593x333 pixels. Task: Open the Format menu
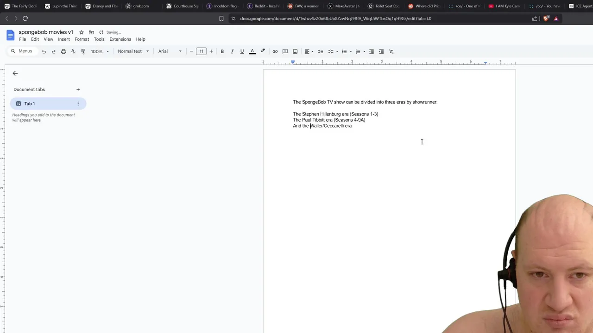pos(82,39)
